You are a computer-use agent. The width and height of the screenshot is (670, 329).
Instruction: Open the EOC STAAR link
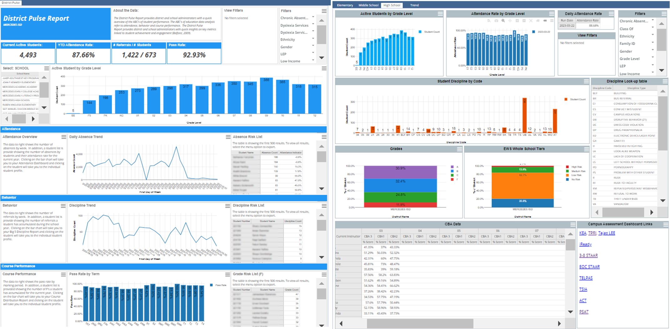[x=589, y=267]
